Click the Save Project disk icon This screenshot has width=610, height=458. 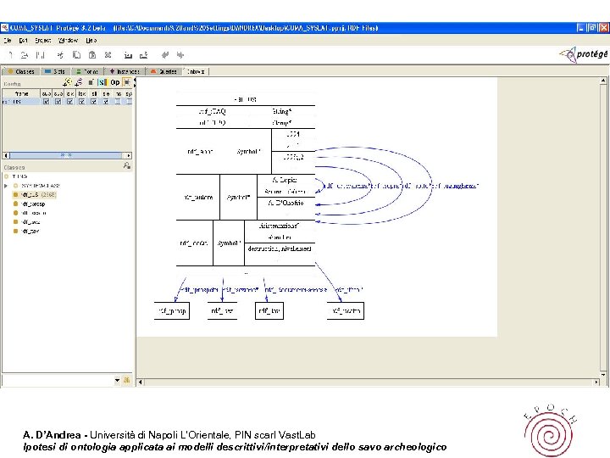pos(40,54)
